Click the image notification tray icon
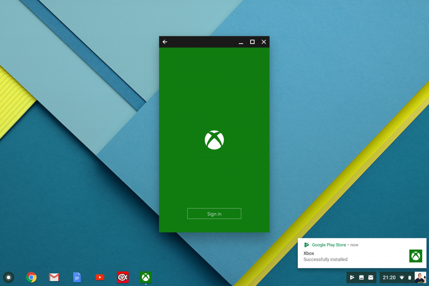Screen dimensions: 429x286 tap(362, 277)
